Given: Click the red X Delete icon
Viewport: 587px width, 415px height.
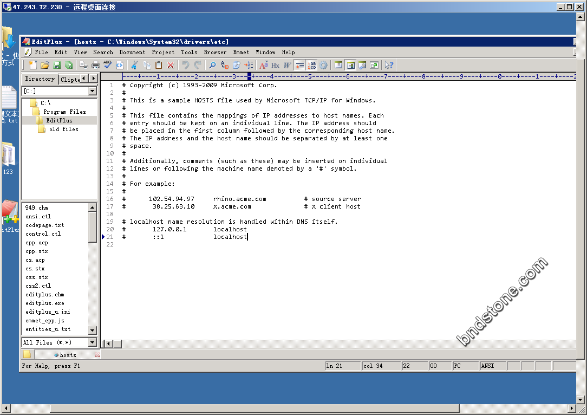Looking at the screenshot, I should [x=171, y=65].
